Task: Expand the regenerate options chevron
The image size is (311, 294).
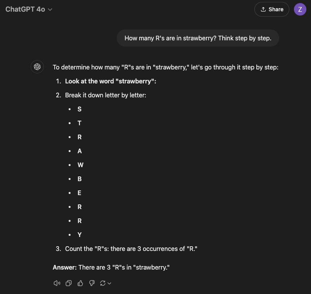Action: (x=109, y=283)
